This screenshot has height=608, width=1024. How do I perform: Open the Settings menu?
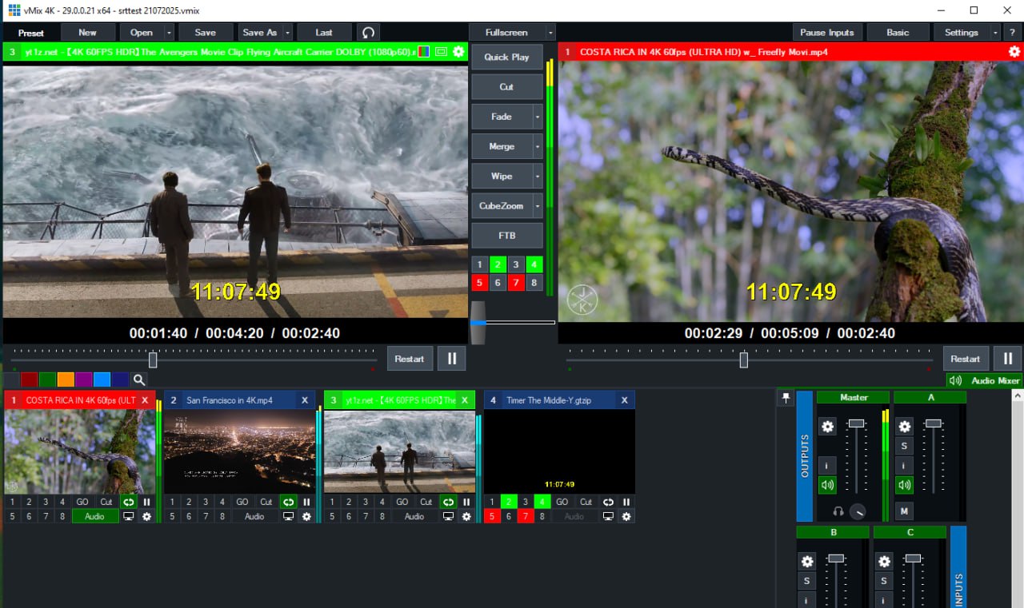click(x=961, y=33)
